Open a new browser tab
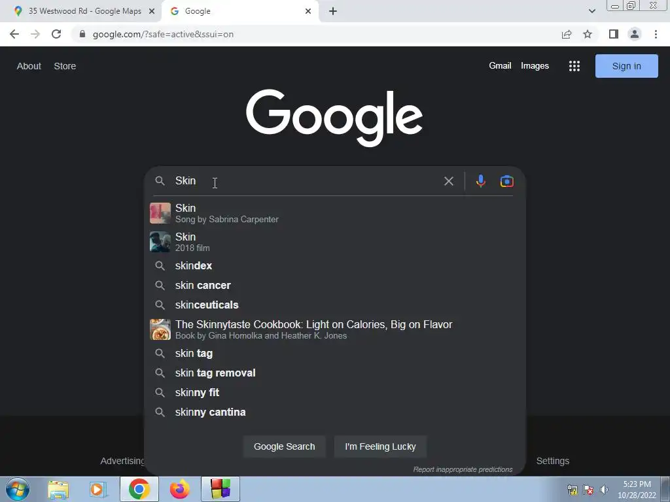 (333, 11)
